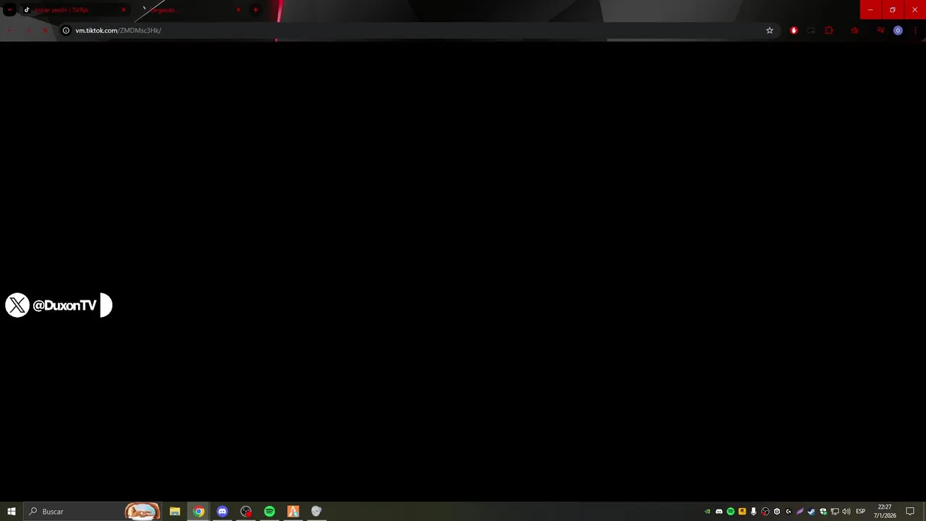Open OBS Studio taskbar icon
This screenshot has height=521, width=926.
[246, 512]
